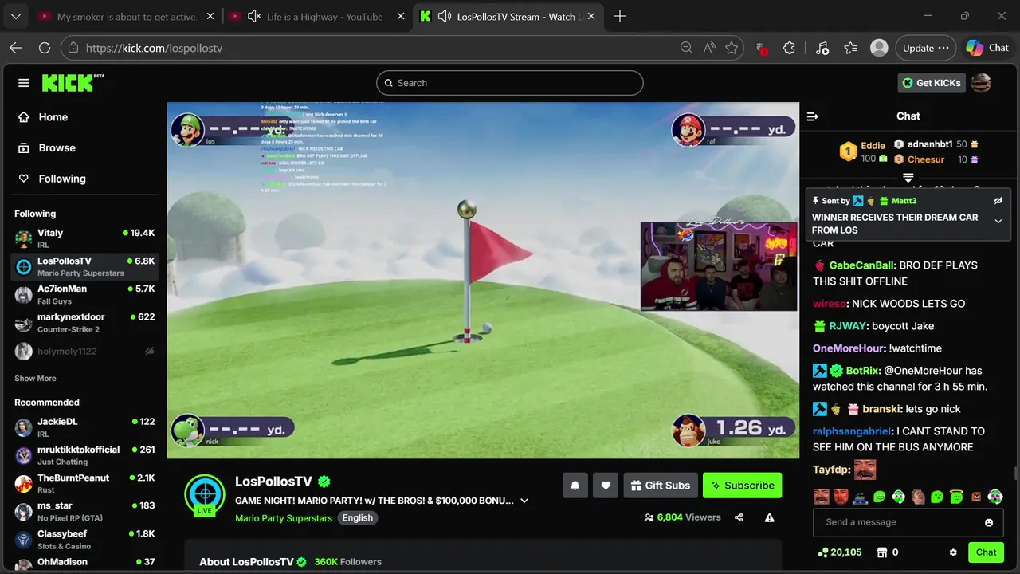The image size is (1020, 574).
Task: Open the Copilot Chat button in the browser toolbar
Action: [988, 48]
